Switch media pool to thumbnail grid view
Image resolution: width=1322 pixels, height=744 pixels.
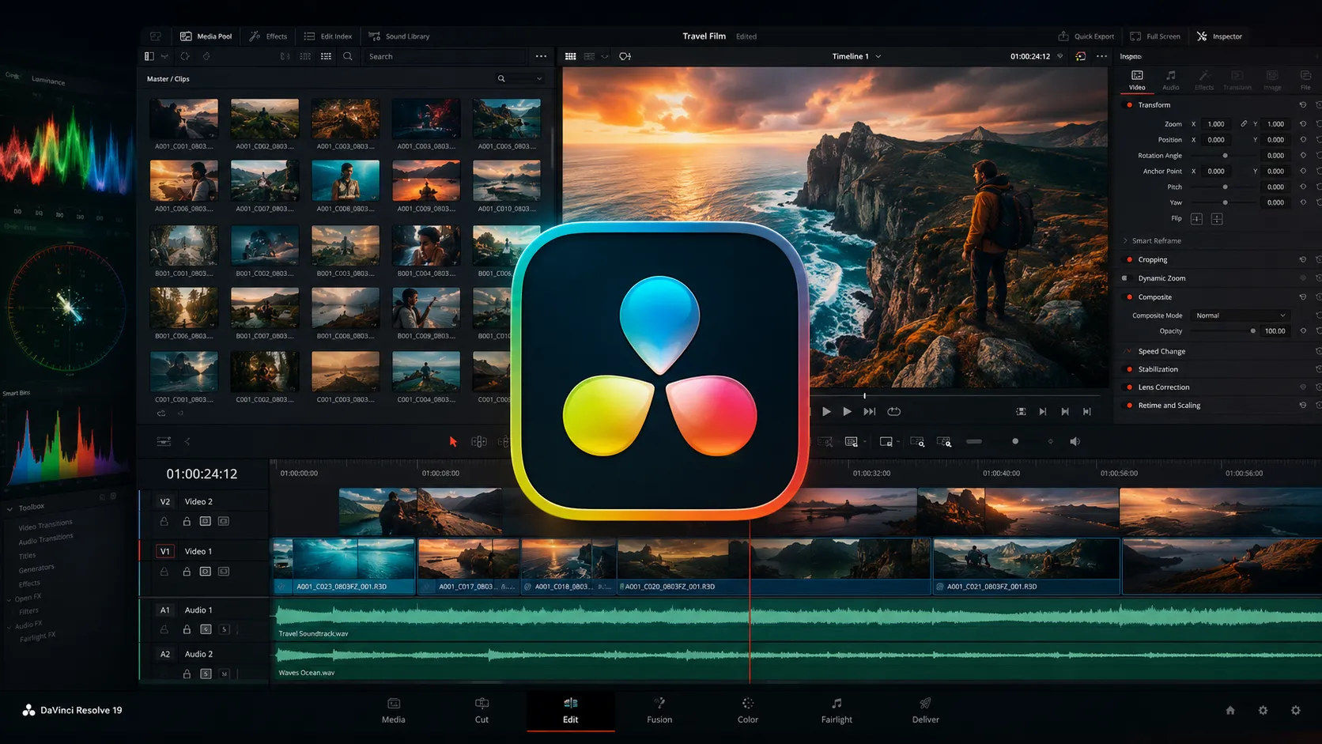pos(326,56)
